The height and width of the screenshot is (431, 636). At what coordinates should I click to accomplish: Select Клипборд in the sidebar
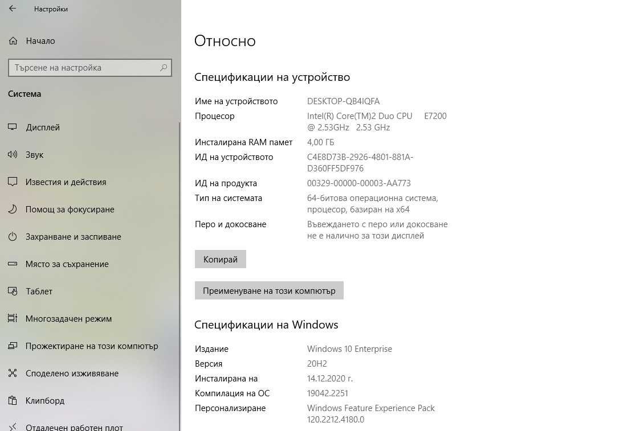tap(89, 401)
